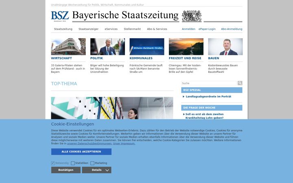This screenshot has height=183, width=293.
Task: Click the WIRTSCHAFT section heading
Action: point(61,58)
